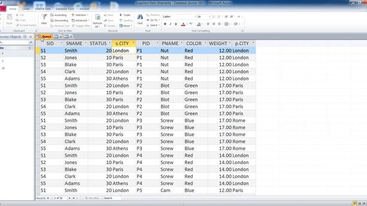Screen dimensions: 367x206
Task: Select the Query1 document tab
Action: click(x=44, y=37)
